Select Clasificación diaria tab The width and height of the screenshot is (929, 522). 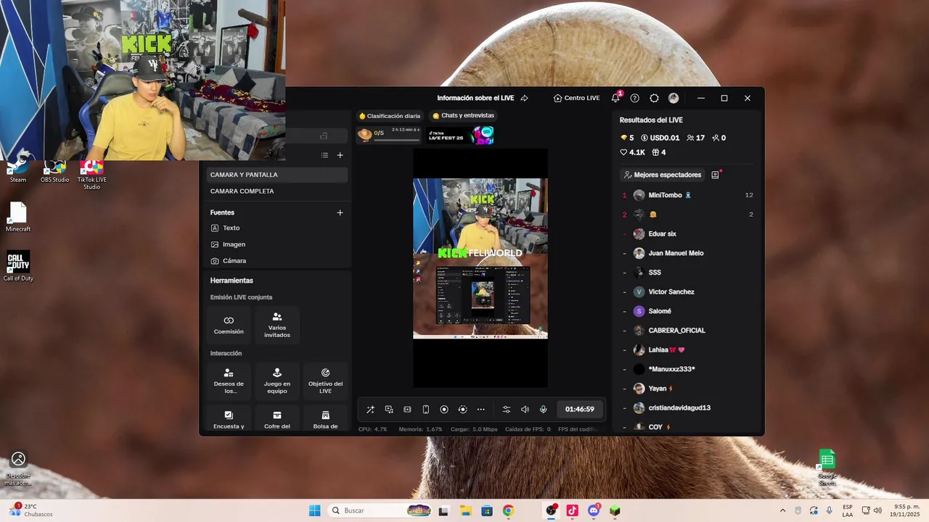tap(390, 116)
